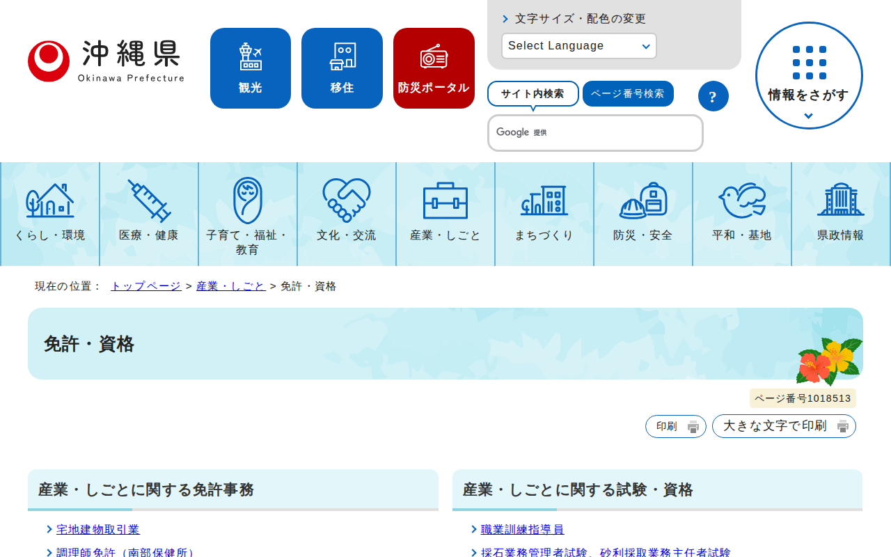Select the 医療・健康 syringe icon category
891x557 pixels.
point(149,214)
